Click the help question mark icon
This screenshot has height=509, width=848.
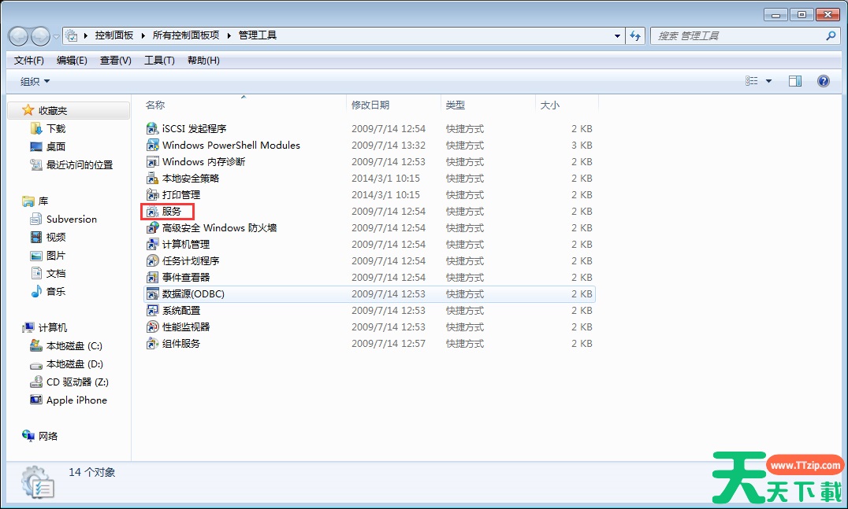[824, 81]
